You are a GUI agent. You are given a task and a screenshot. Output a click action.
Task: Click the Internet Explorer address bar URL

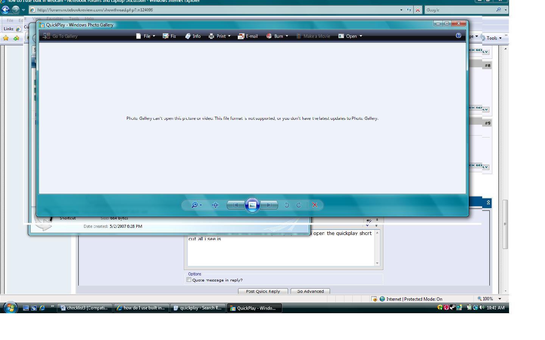(x=95, y=10)
